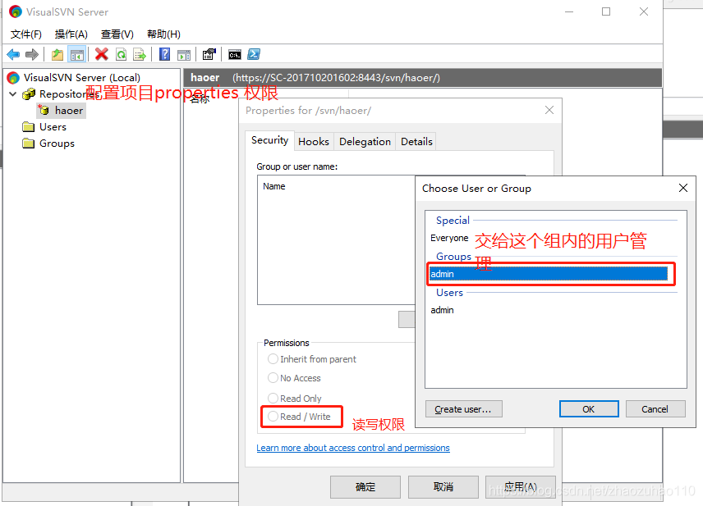703x506 pixels.
Task: Toggle the Show/Hide console tree icon
Action: [x=76, y=55]
